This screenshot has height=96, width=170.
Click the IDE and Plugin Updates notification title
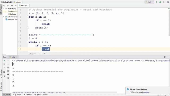click(x=138, y=89)
